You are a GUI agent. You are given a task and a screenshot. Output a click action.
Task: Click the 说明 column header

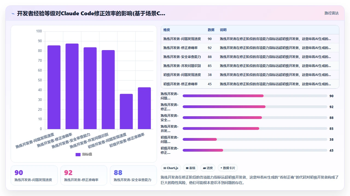[x=223, y=30]
